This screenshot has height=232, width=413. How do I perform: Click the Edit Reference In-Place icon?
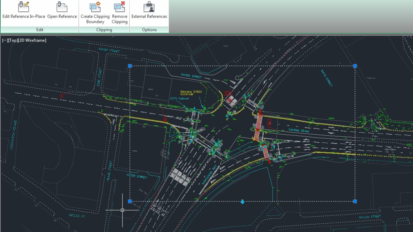click(23, 6)
